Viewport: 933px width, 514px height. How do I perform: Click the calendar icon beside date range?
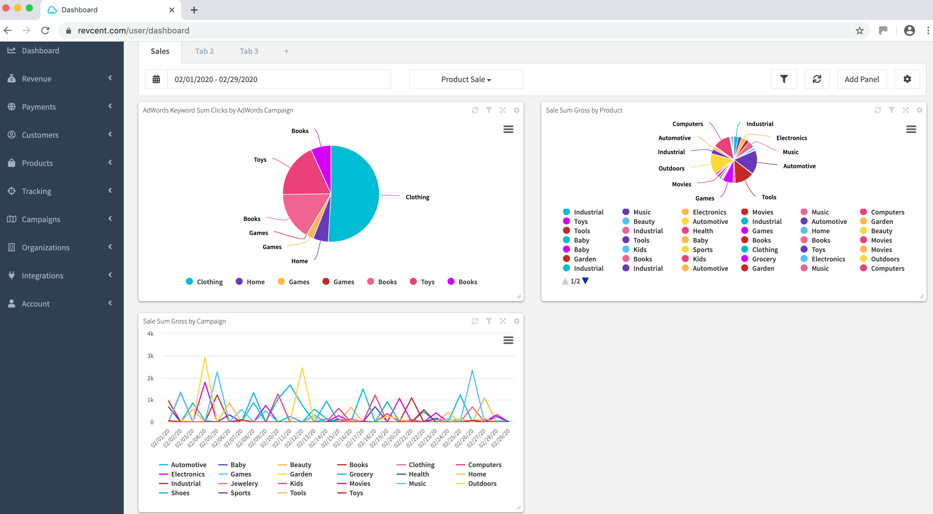coord(156,79)
